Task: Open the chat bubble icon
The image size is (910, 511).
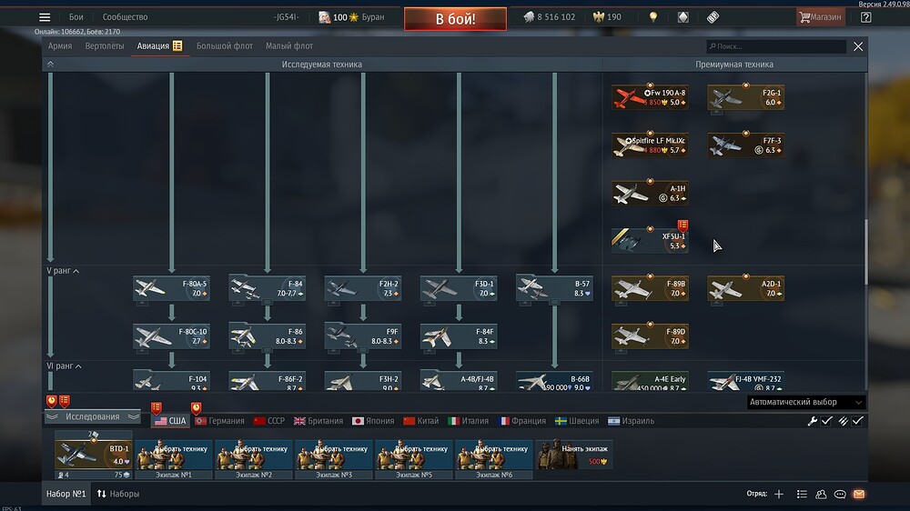Action: coord(840,494)
